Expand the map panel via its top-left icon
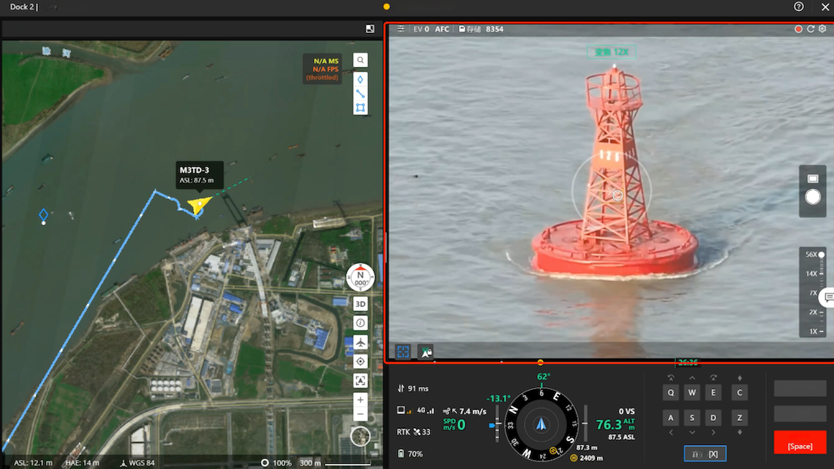 pos(369,28)
